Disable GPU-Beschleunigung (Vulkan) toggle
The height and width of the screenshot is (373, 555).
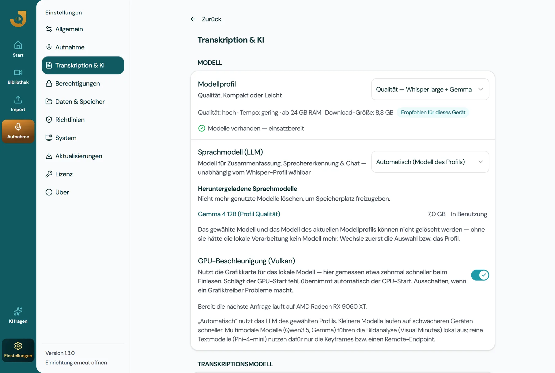[x=480, y=275]
